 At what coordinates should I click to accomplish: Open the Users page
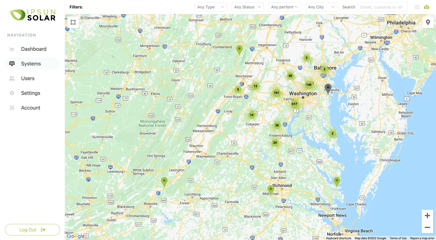28,78
